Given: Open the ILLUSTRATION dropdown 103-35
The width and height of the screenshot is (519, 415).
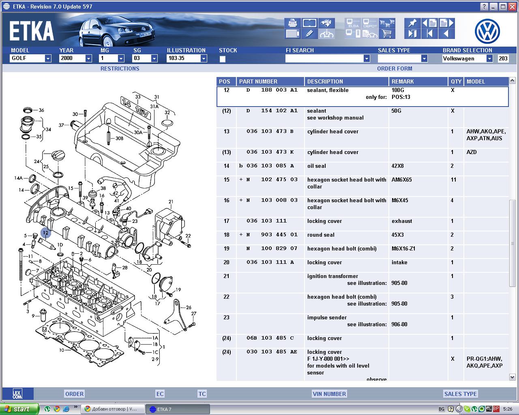Looking at the screenshot, I should coord(204,58).
